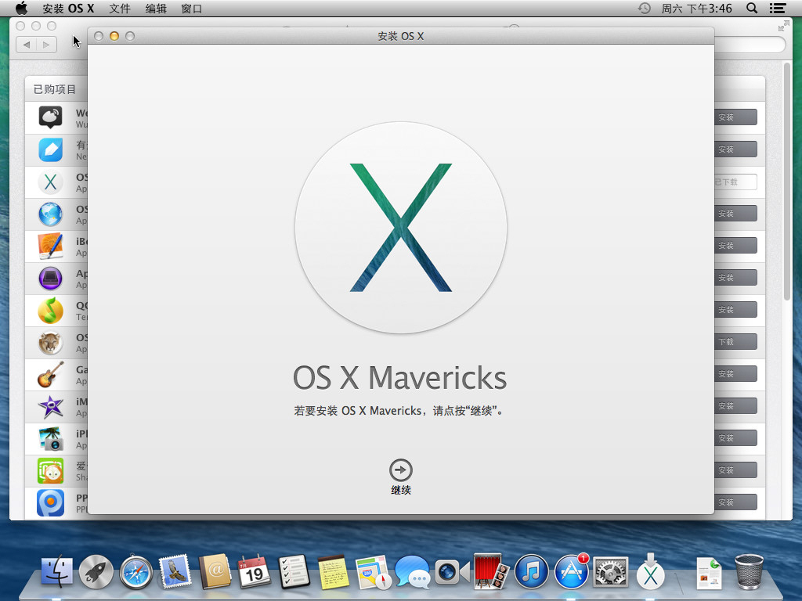The height and width of the screenshot is (601, 802).
Task: Open the 窗口 menu
Action: 192,8
